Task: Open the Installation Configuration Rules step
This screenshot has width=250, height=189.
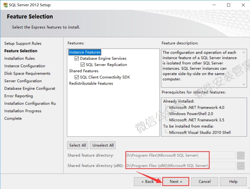Action: tap(30, 103)
